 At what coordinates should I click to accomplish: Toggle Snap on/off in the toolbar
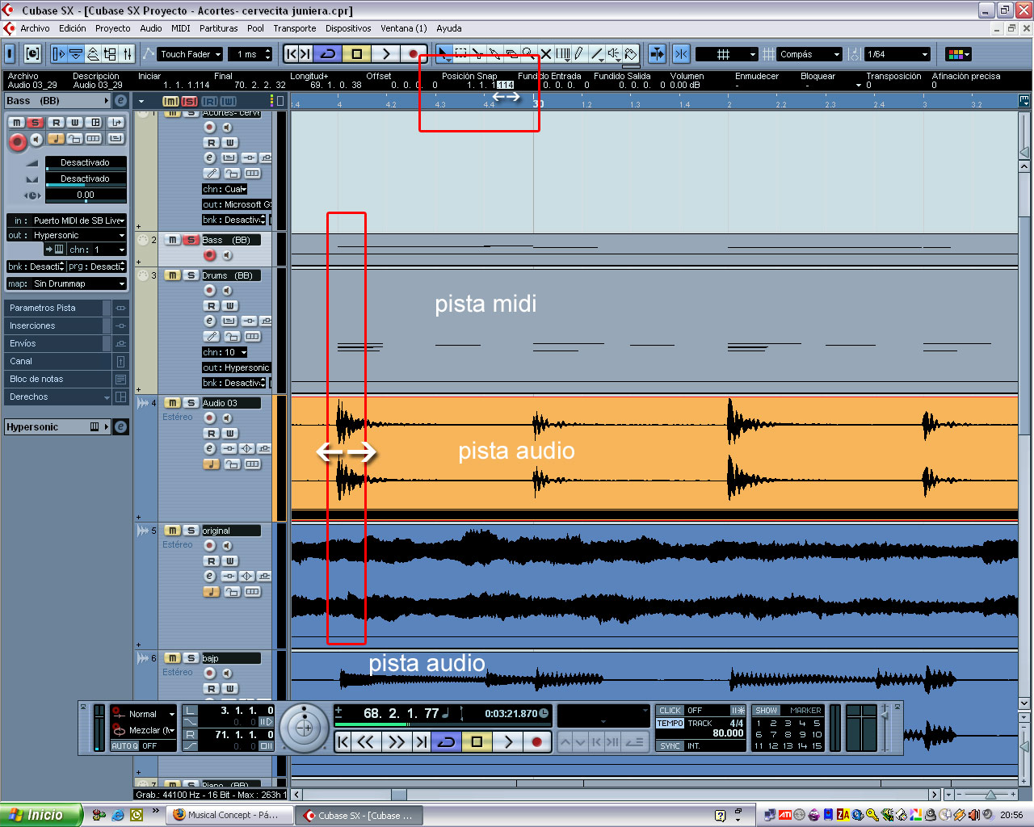click(681, 54)
